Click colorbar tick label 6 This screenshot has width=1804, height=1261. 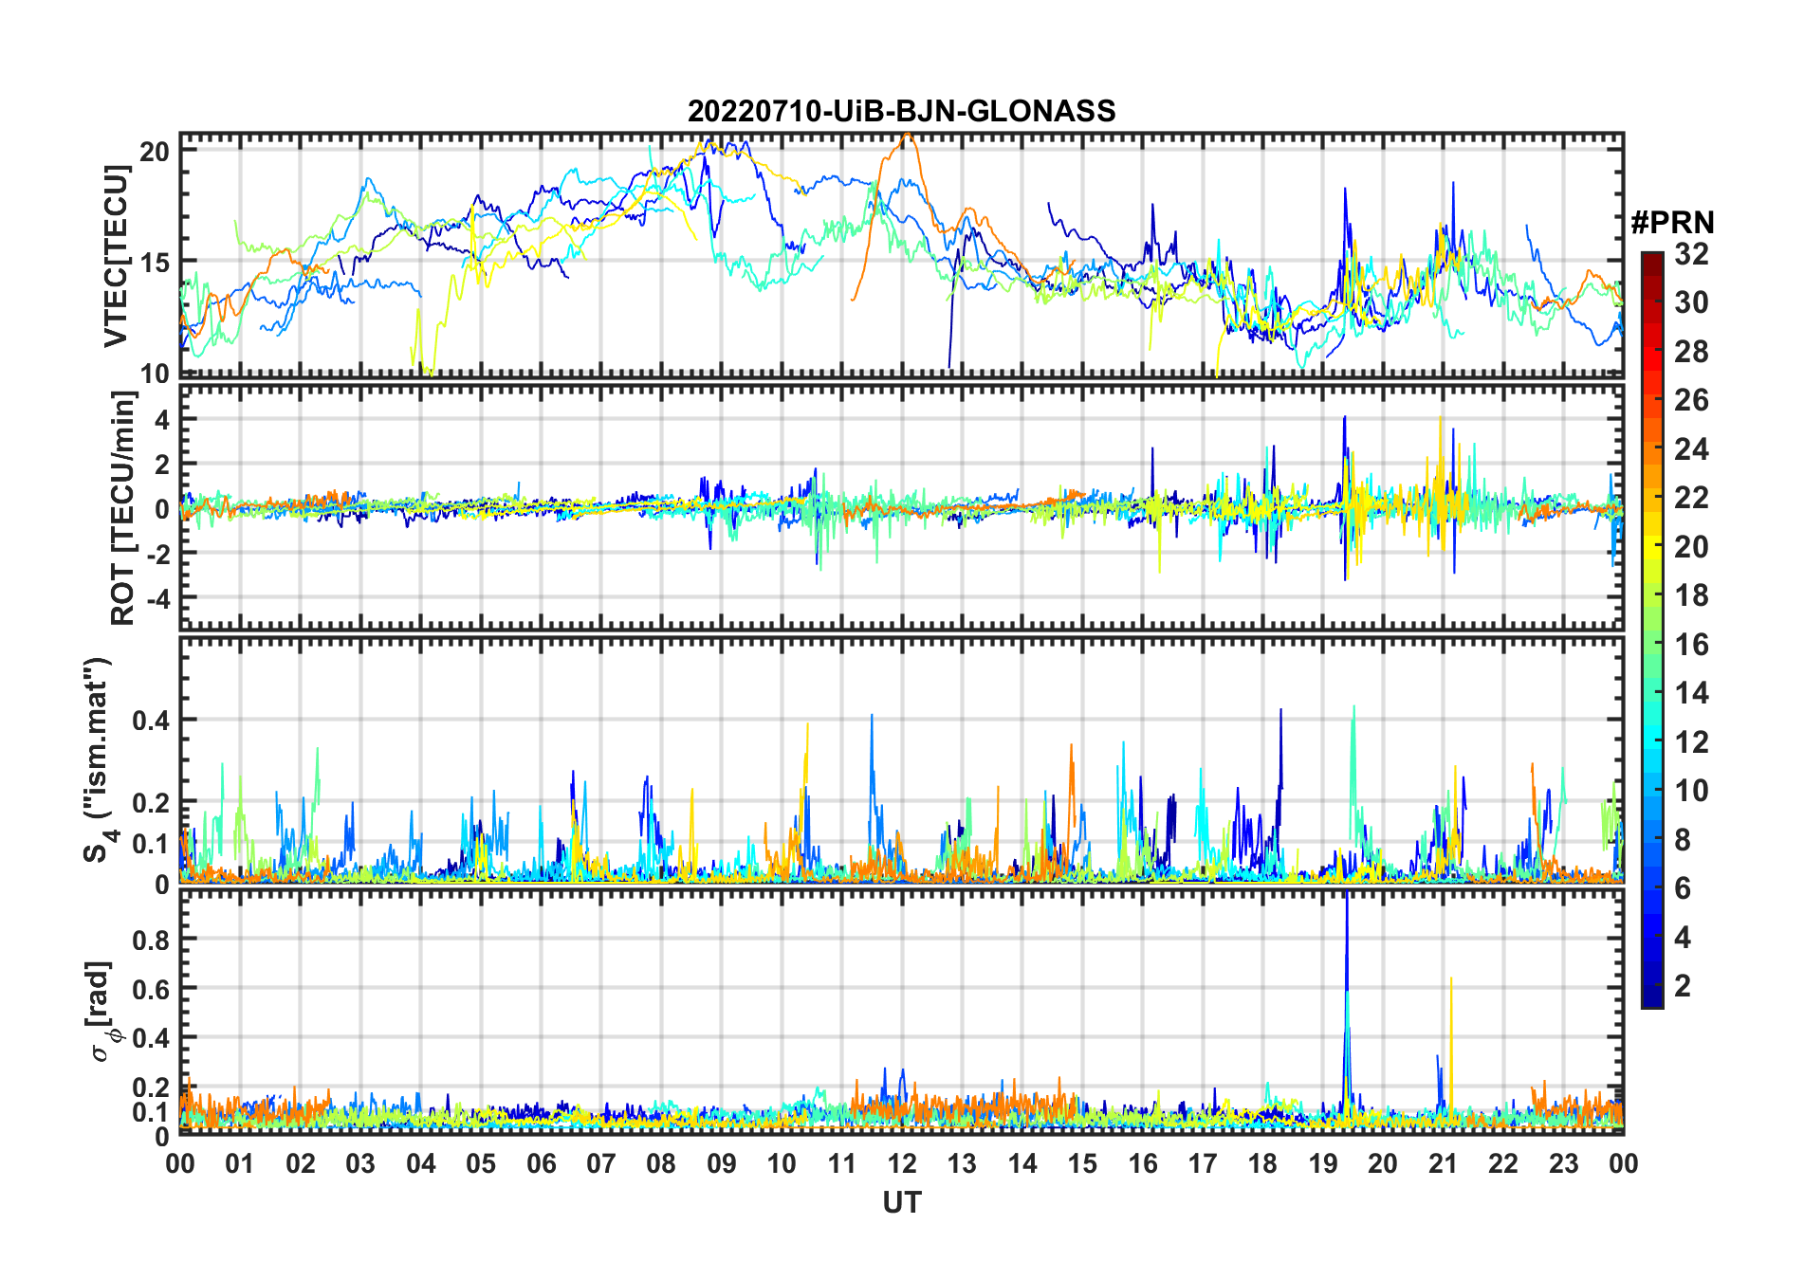pyautogui.click(x=1683, y=888)
